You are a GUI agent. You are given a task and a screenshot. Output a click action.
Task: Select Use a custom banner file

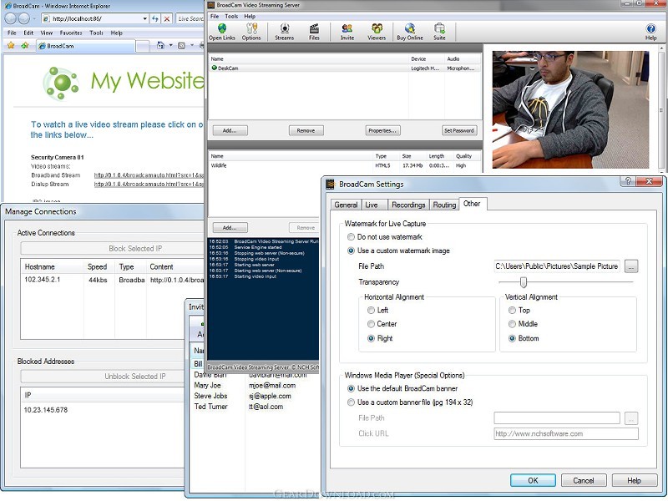coord(351,402)
